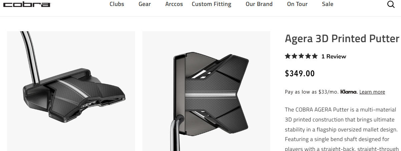Click the COBRA AGERA Putter description paragraph
The width and height of the screenshot is (401, 151).
[342, 129]
